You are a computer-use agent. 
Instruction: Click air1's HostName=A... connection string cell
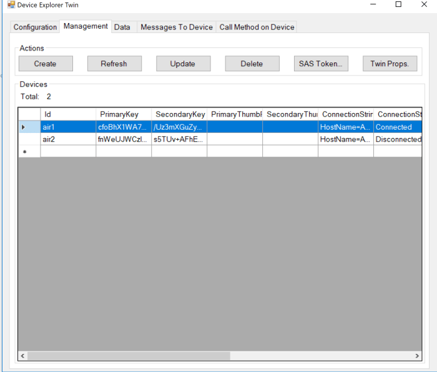tap(346, 127)
